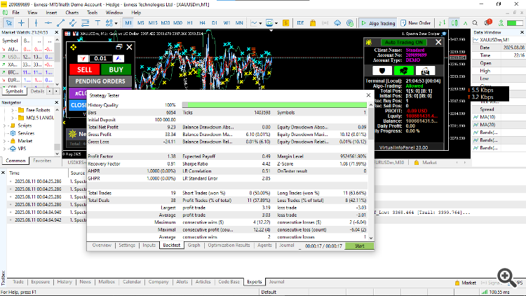The image size is (526, 296).
Task: Click the search magnifier in toolbar
Action: click(475, 23)
